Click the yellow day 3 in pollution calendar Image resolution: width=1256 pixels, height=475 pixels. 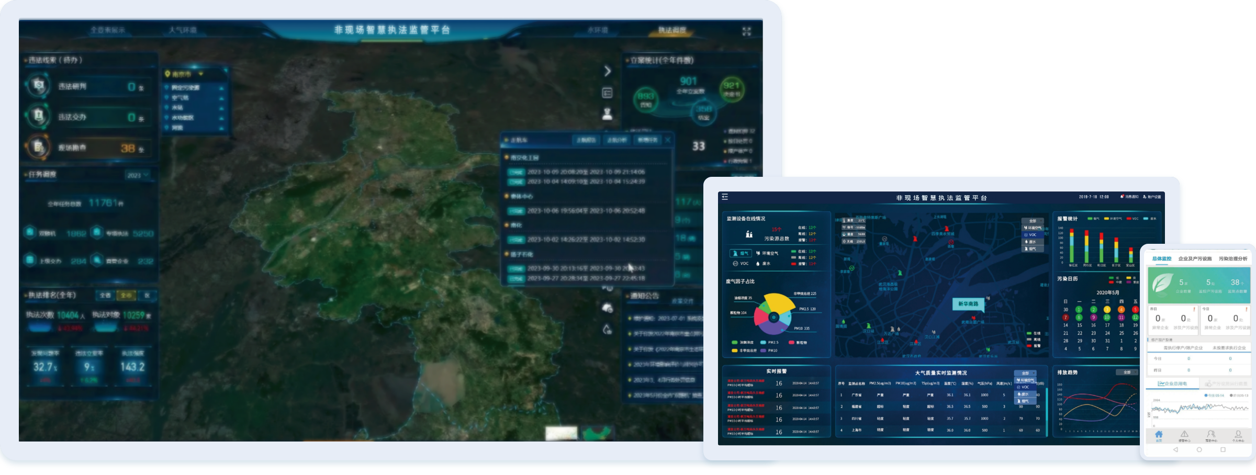[1107, 310]
